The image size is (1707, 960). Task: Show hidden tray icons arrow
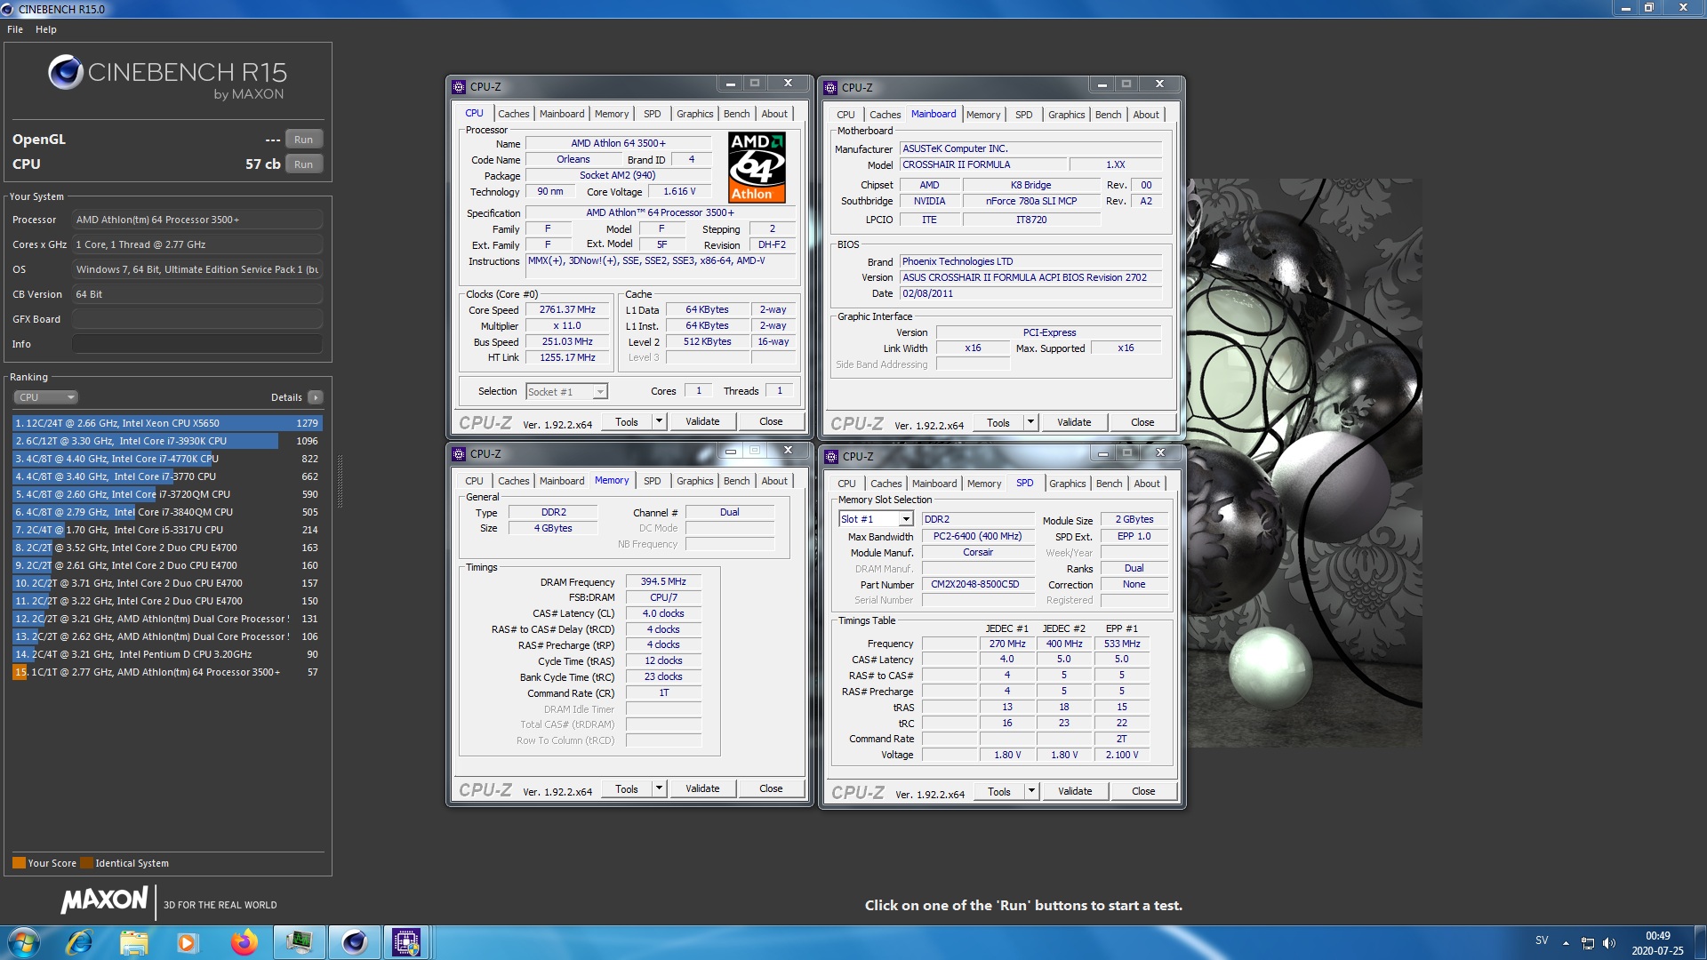(1566, 943)
